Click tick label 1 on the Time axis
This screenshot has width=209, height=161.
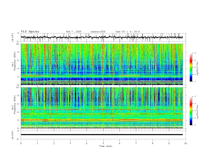37,143
